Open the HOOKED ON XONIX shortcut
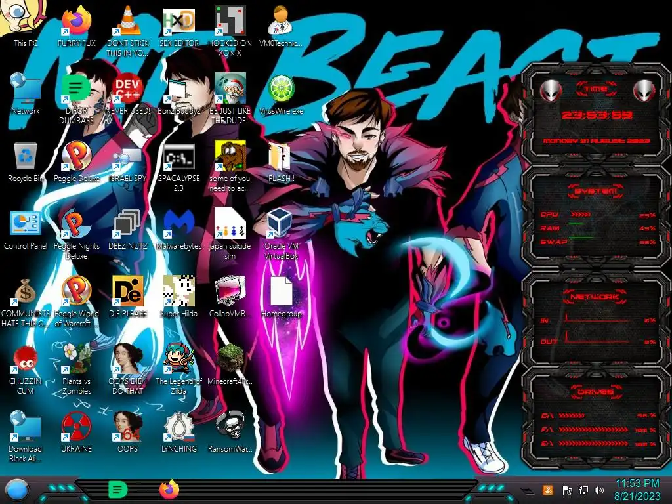This screenshot has height=504, width=672. pyautogui.click(x=230, y=30)
